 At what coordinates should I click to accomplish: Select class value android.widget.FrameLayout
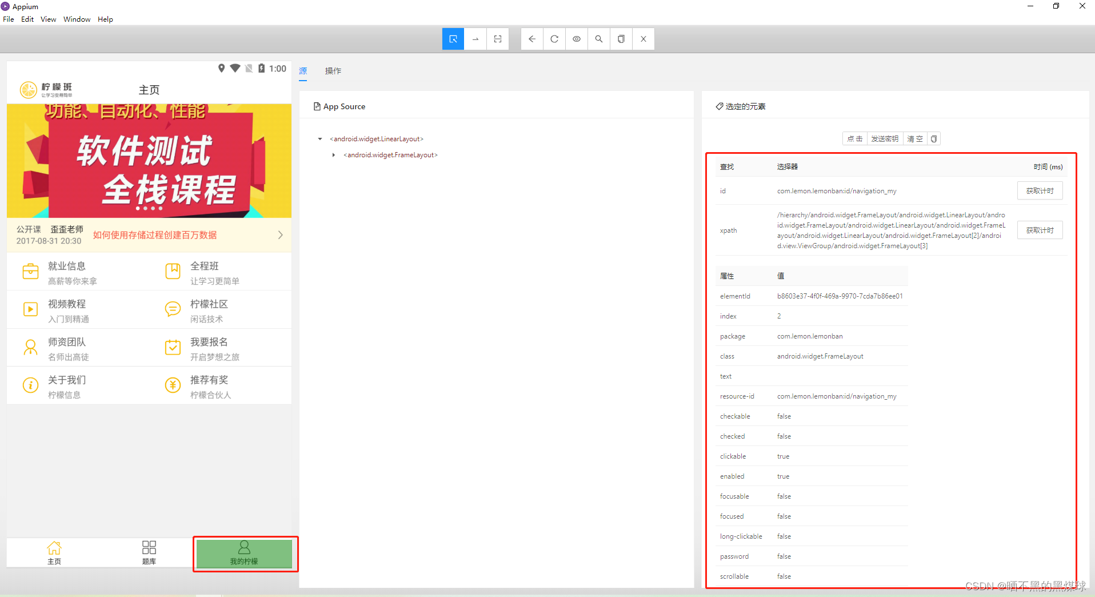820,356
